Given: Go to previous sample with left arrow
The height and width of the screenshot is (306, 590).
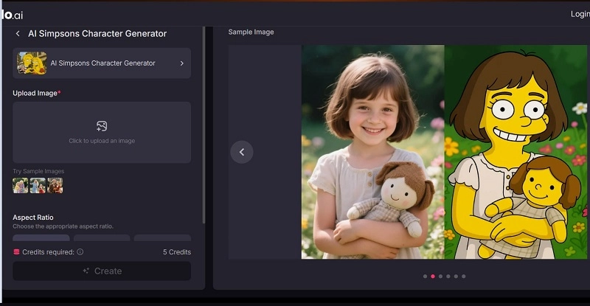Looking at the screenshot, I should coord(242,153).
